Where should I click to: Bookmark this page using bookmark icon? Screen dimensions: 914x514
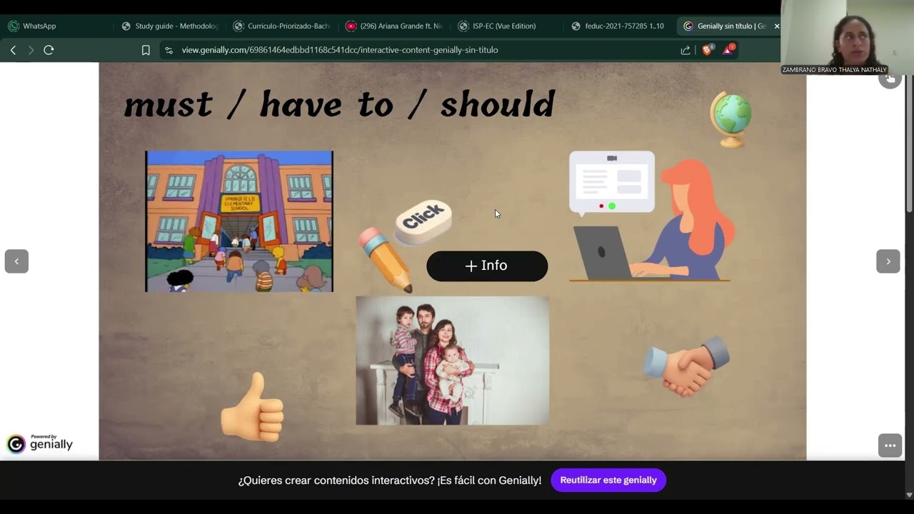tap(146, 50)
